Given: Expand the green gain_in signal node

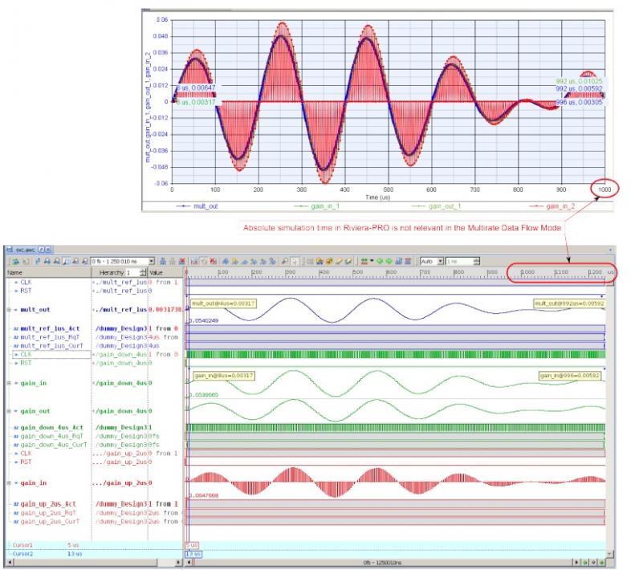Looking at the screenshot, I should point(9,383).
